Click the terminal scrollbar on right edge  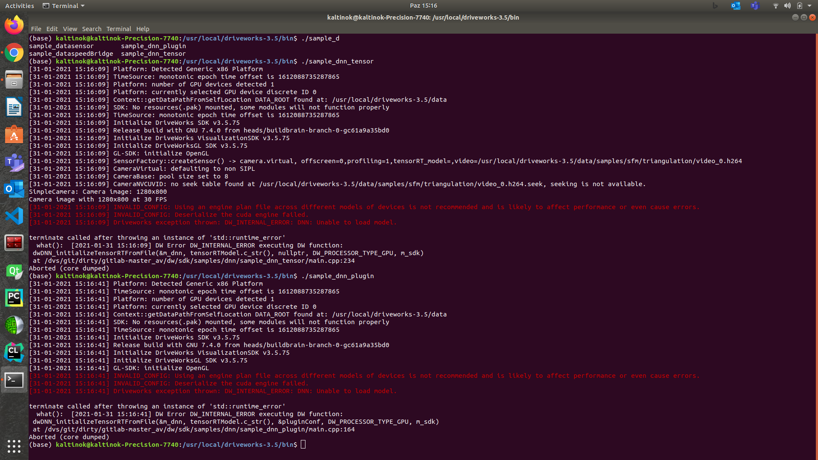[x=816, y=213]
